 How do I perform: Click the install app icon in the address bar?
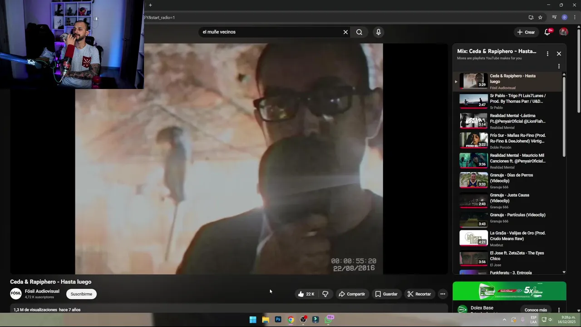click(x=531, y=17)
